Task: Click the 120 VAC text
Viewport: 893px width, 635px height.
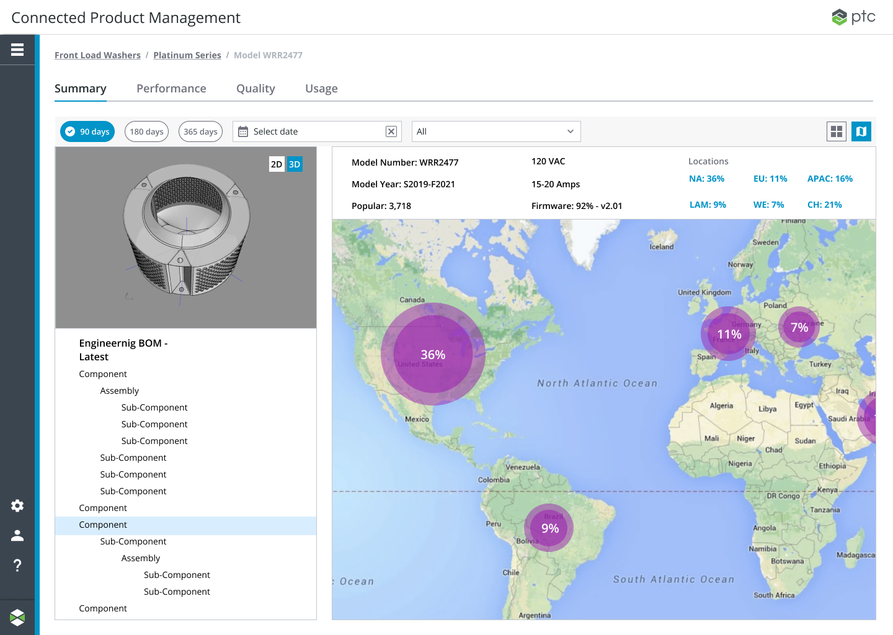Action: pyautogui.click(x=548, y=161)
